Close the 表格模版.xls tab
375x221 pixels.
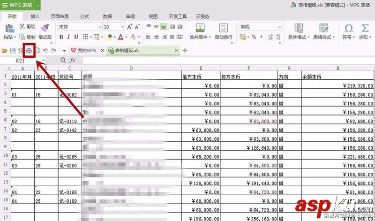click(x=176, y=51)
